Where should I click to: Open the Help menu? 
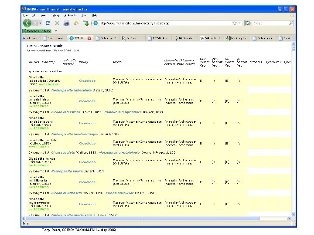pos(95,15)
